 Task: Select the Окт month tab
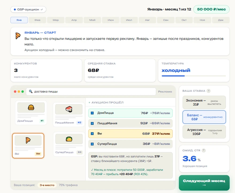184,20
